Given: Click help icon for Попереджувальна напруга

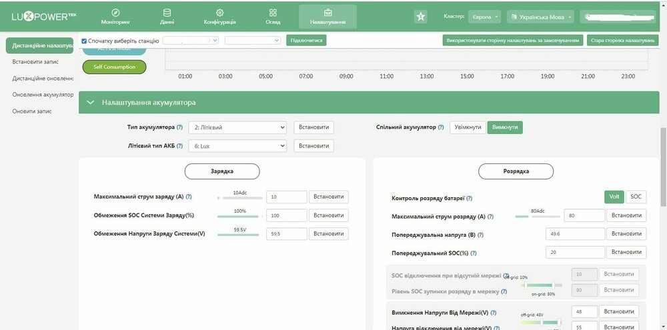Looking at the screenshot, I should click(x=481, y=235).
